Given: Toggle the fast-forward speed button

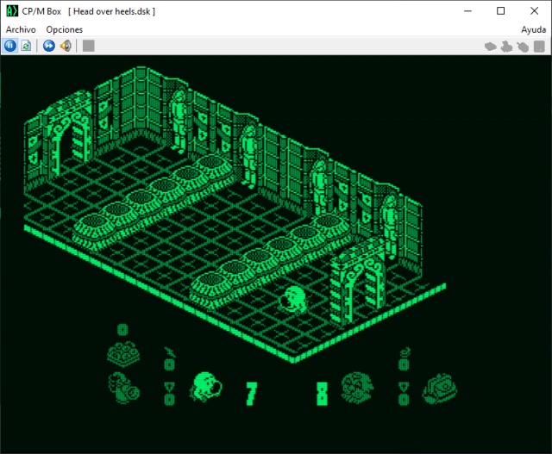Looking at the screenshot, I should coord(49,46).
